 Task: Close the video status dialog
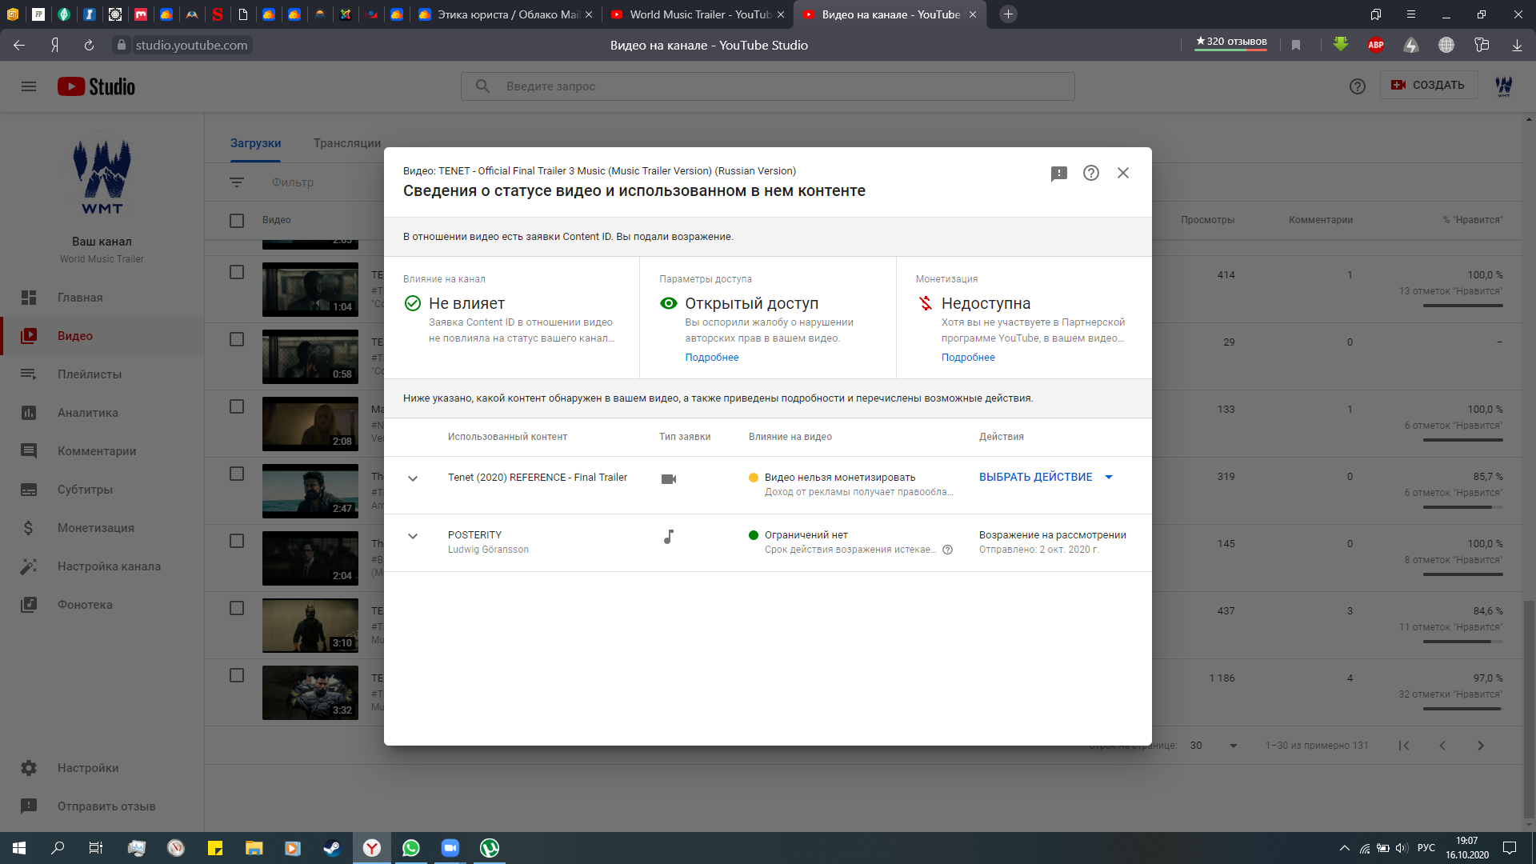[1123, 173]
